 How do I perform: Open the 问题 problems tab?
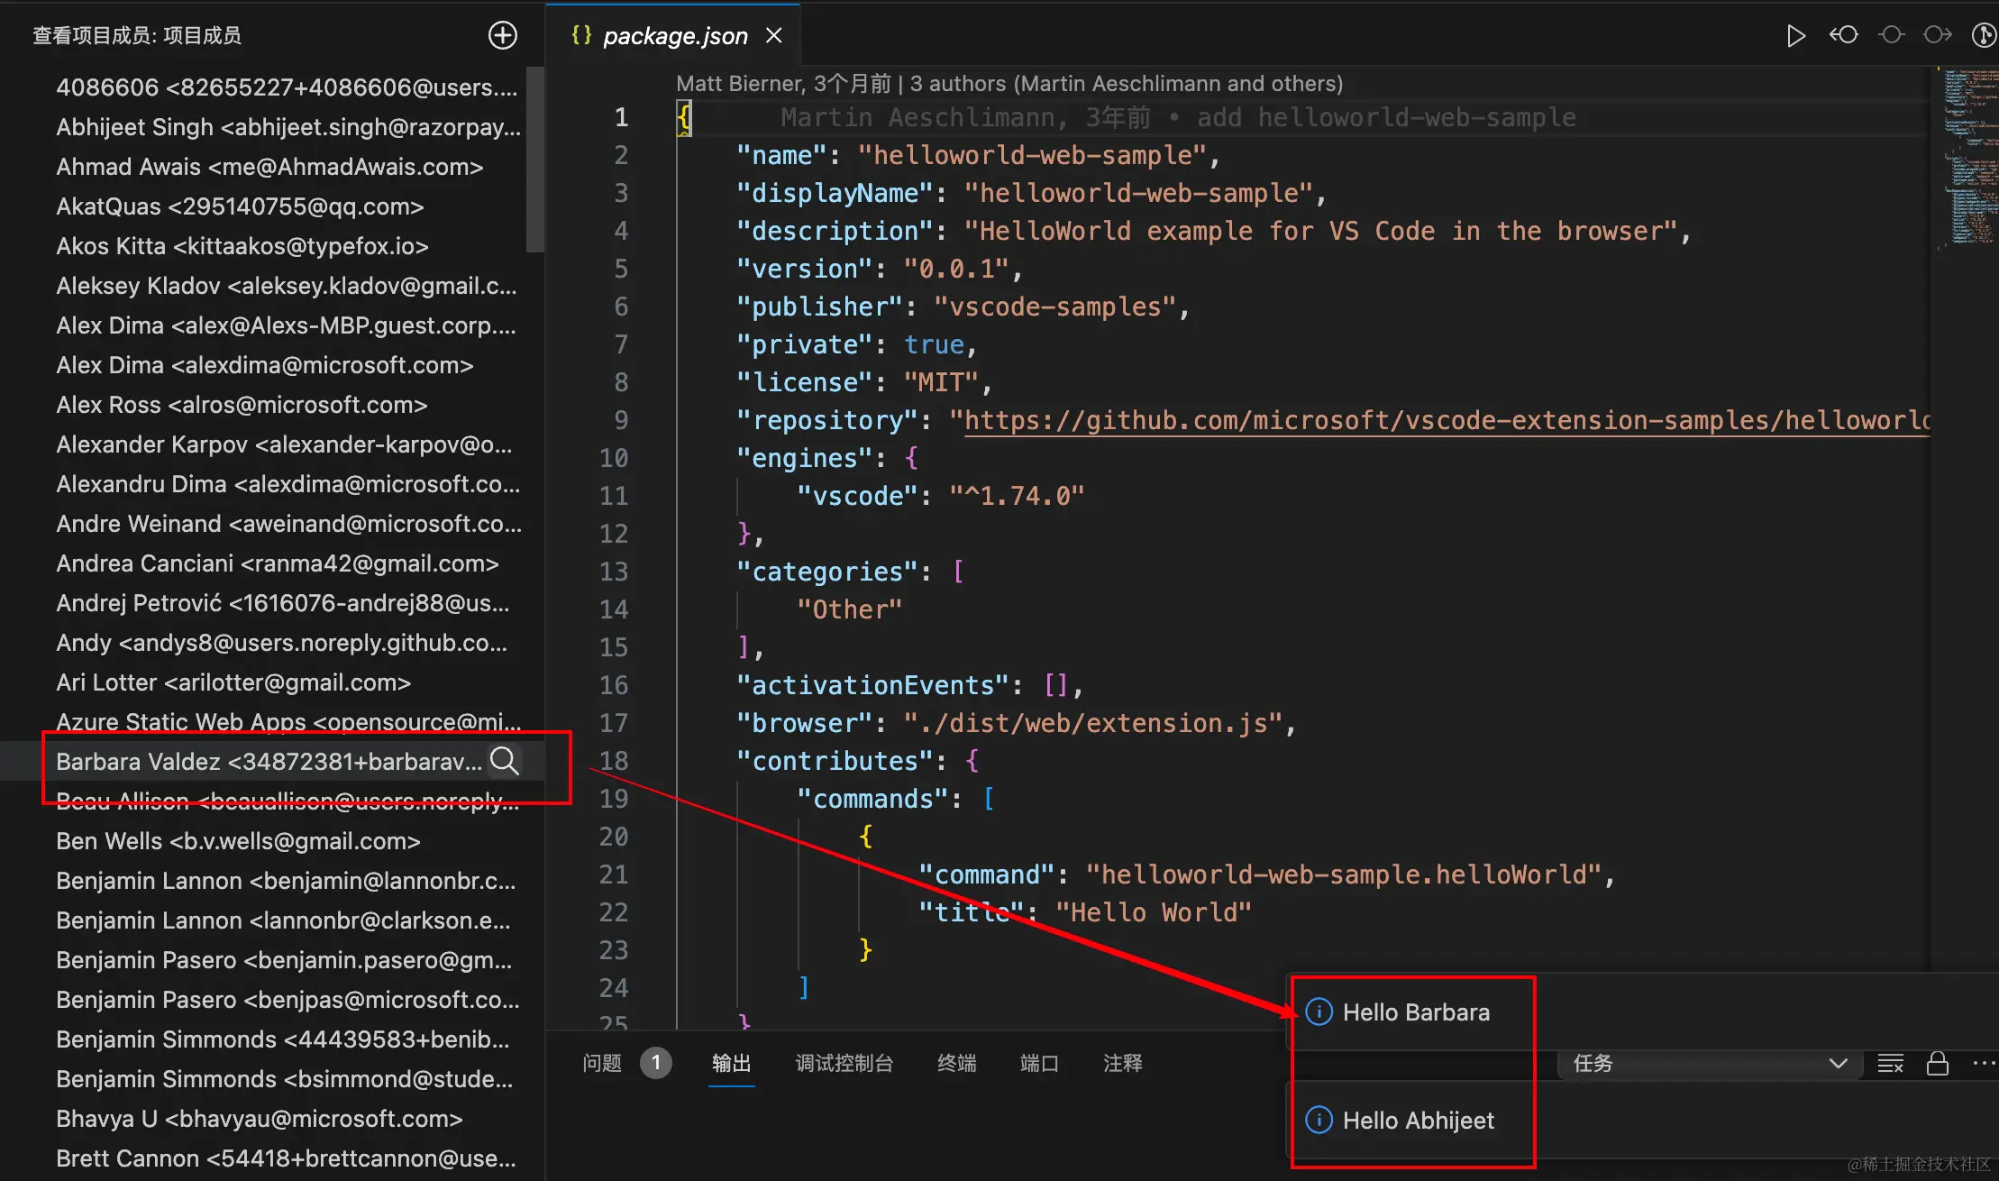(x=602, y=1064)
